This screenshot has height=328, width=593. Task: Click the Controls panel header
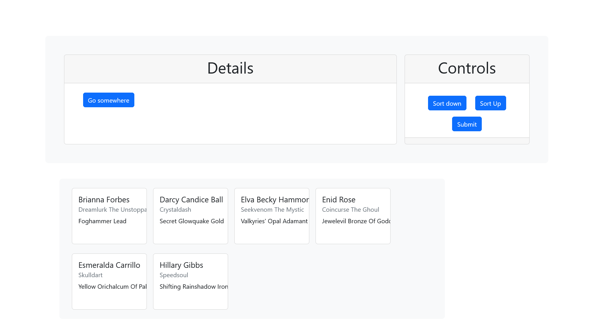(x=466, y=69)
